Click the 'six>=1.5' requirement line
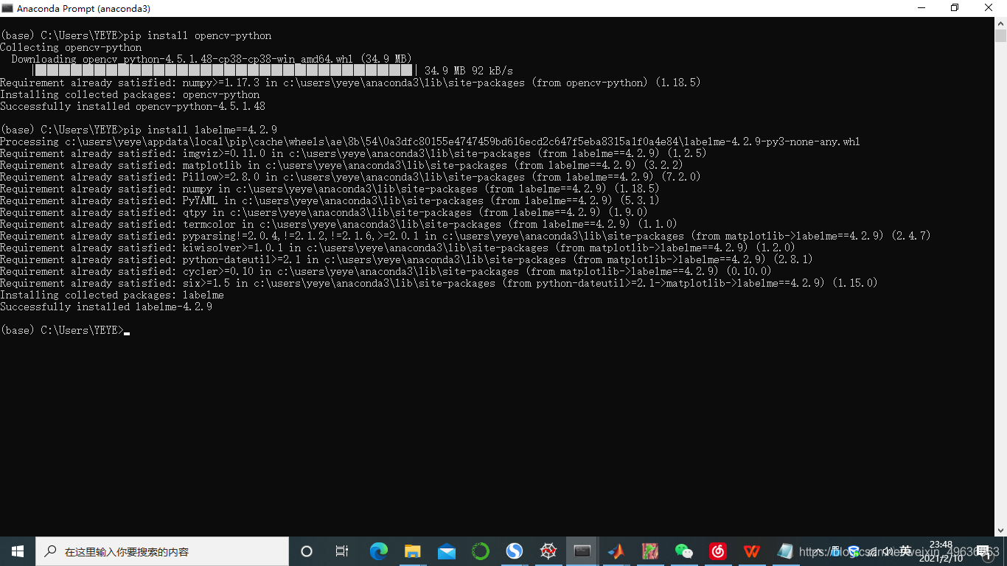Viewport: 1007px width, 566px height. (439, 283)
